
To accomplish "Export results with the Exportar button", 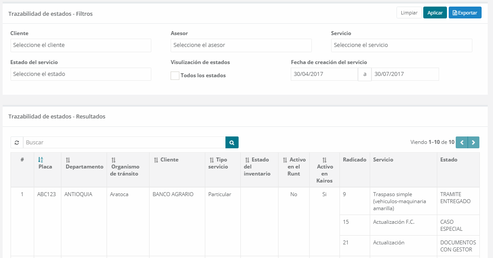I will (x=464, y=13).
